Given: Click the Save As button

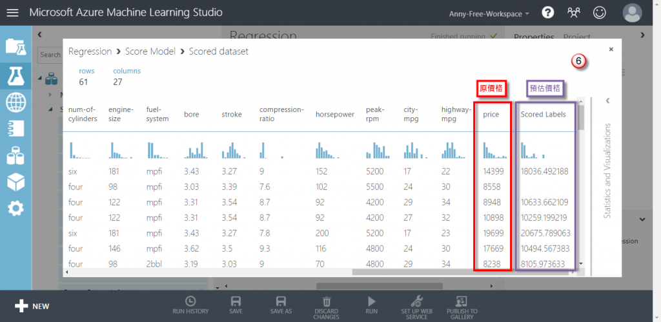Looking at the screenshot, I should coord(281,306).
